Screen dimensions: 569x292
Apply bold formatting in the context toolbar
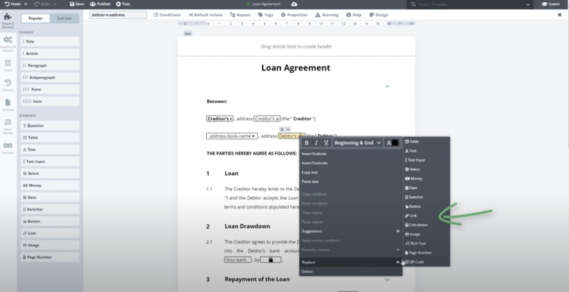(307, 143)
